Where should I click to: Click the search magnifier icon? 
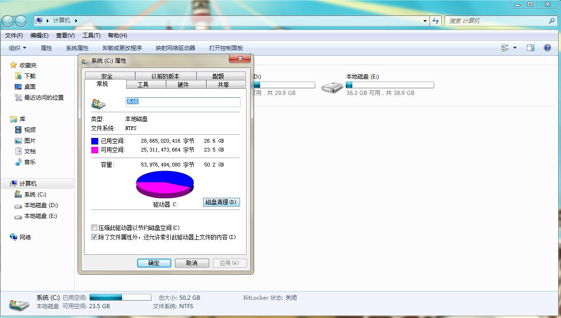[551, 21]
